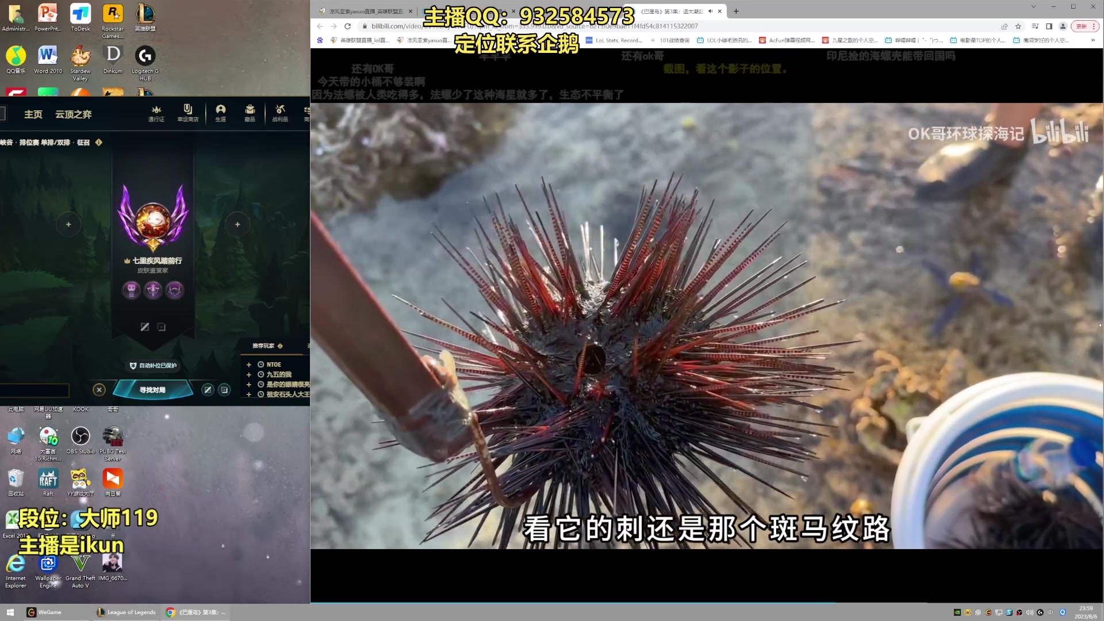Select the third purple badge under player name
Viewport: 1104px width, 621px height.
175,290
